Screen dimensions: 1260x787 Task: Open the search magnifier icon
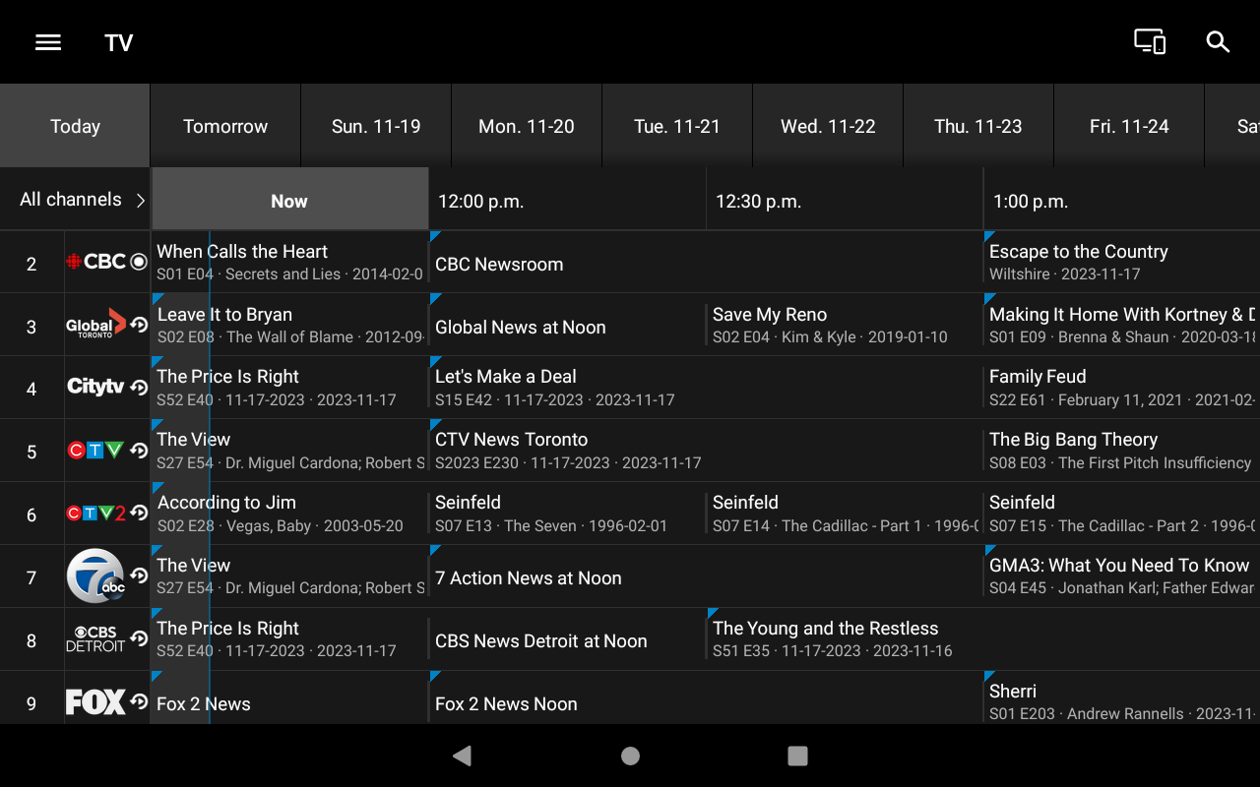coord(1219,41)
